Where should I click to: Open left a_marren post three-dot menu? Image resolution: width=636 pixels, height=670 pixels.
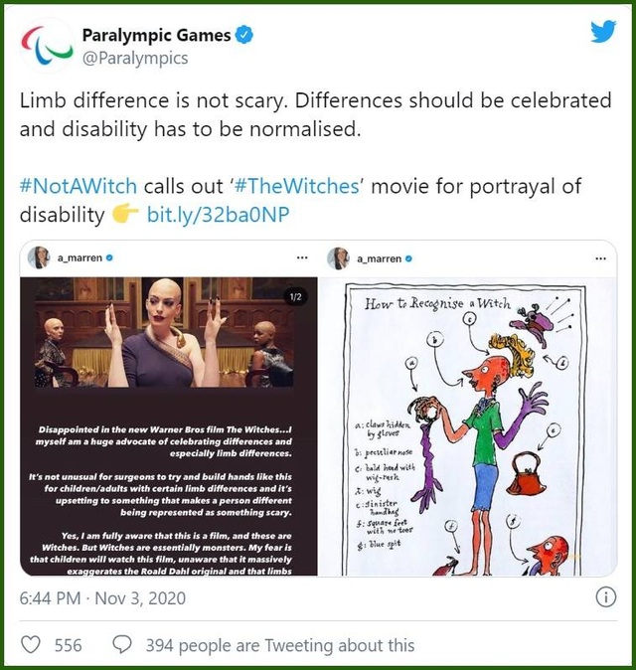pyautogui.click(x=302, y=257)
